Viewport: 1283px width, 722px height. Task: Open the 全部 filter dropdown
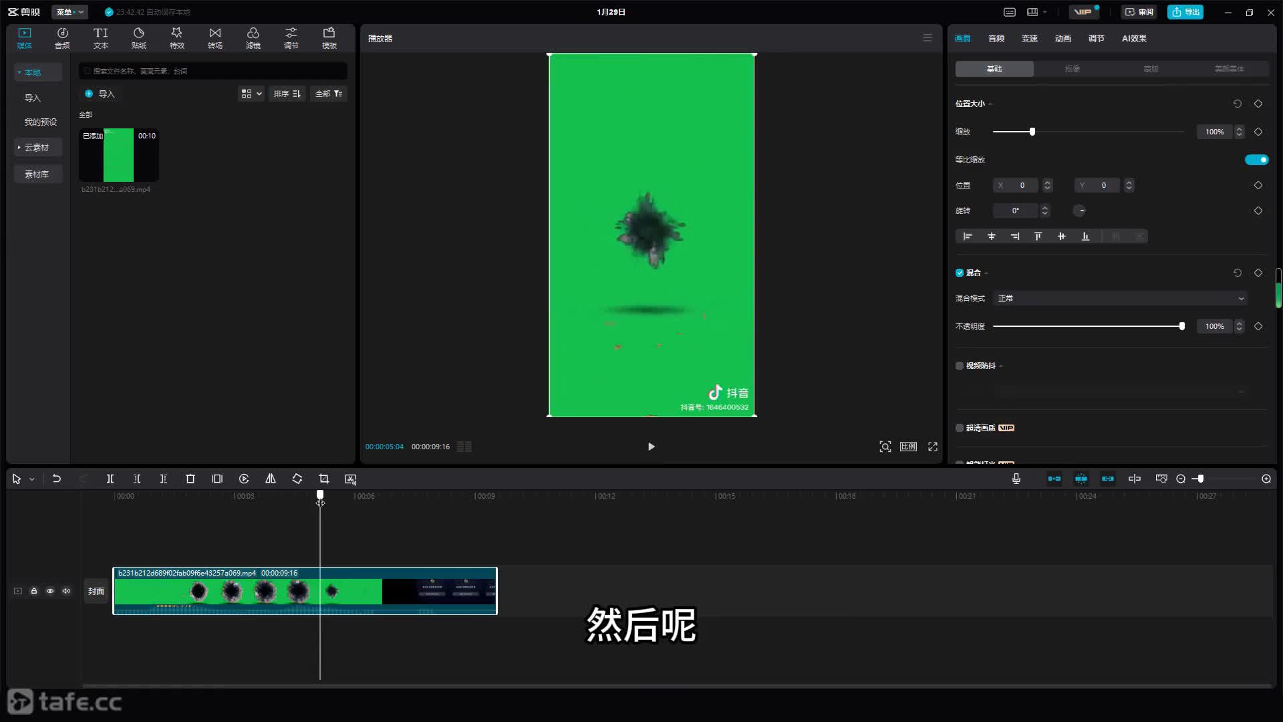329,94
